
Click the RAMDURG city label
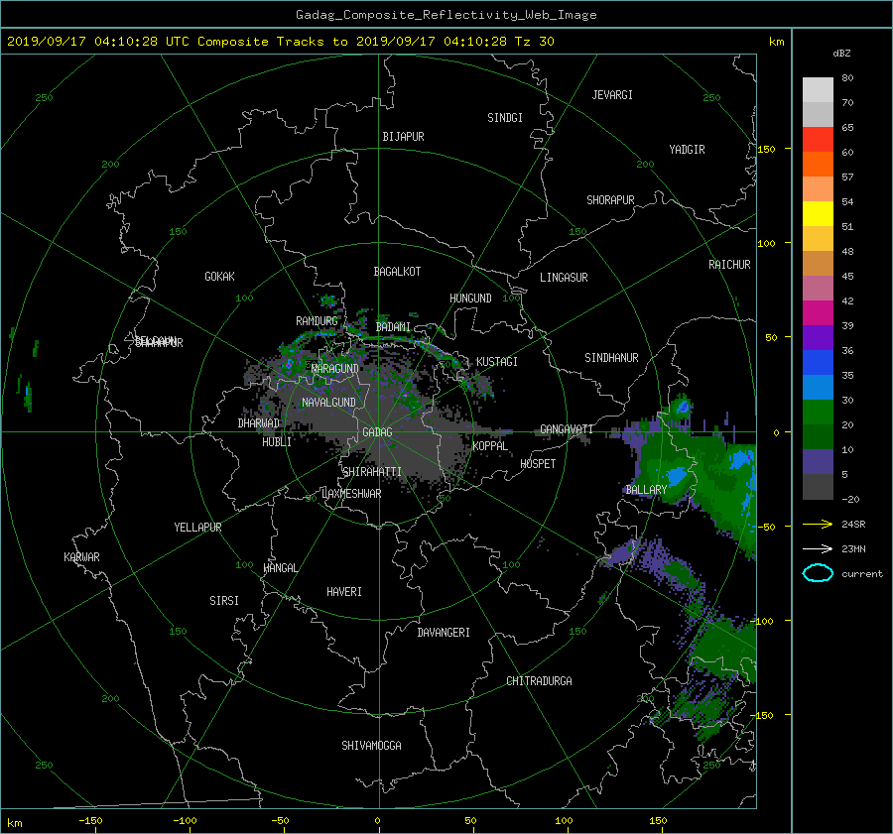317,321
